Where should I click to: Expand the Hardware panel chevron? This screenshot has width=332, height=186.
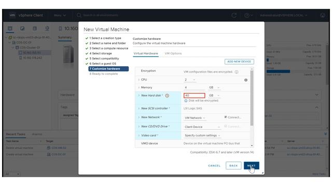[316, 95]
